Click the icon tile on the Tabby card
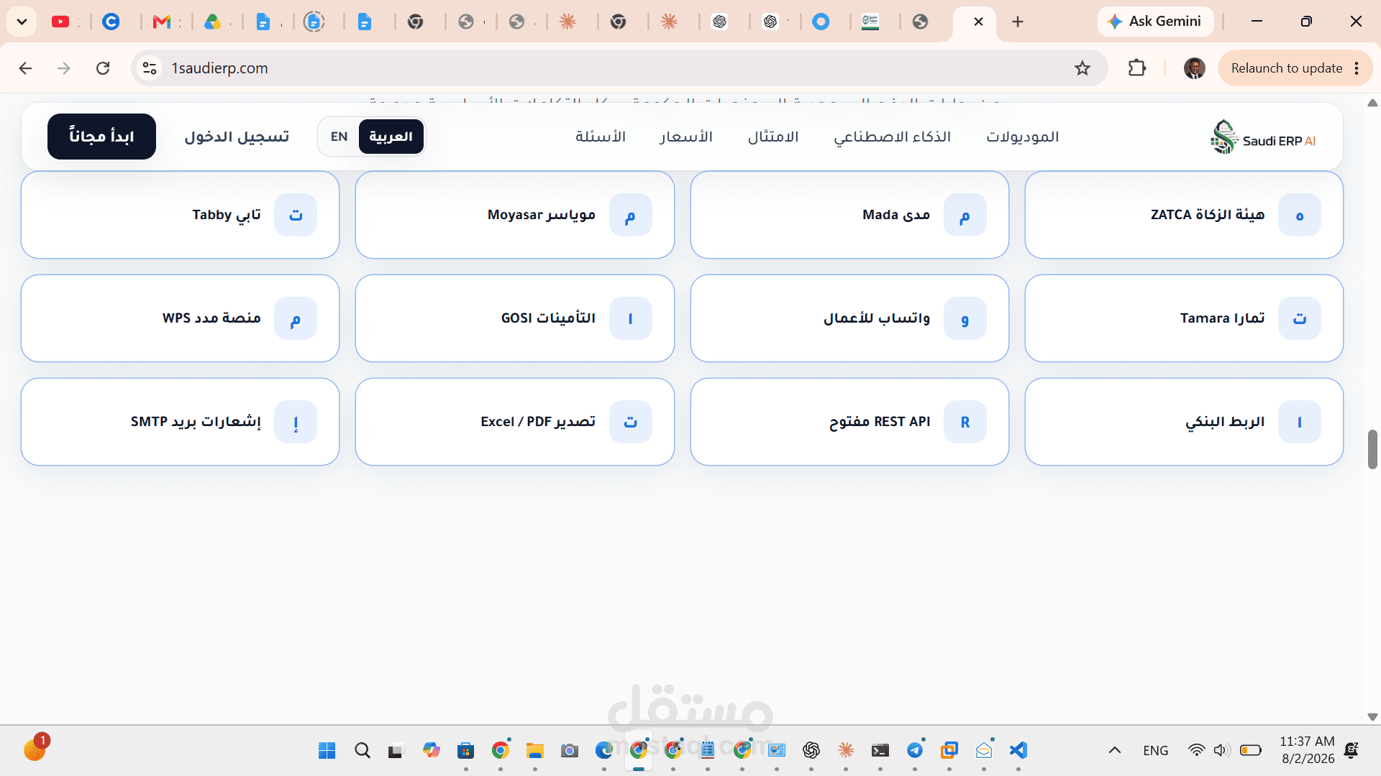Viewport: 1381px width, 776px height. click(x=296, y=215)
